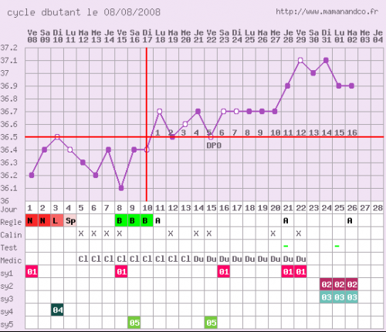Click the point at 37.0 on Sa 30
This screenshot has height=332, width=386.
pos(313,73)
